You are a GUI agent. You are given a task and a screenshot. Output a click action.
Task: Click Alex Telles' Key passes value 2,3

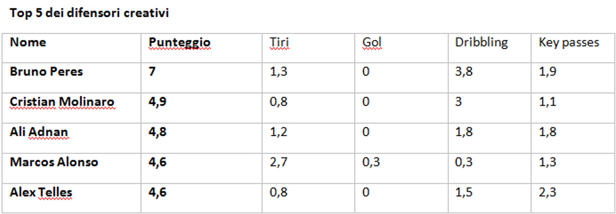pyautogui.click(x=547, y=192)
